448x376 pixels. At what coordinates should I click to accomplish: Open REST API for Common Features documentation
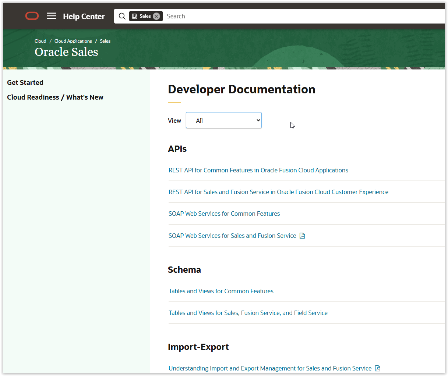(258, 170)
